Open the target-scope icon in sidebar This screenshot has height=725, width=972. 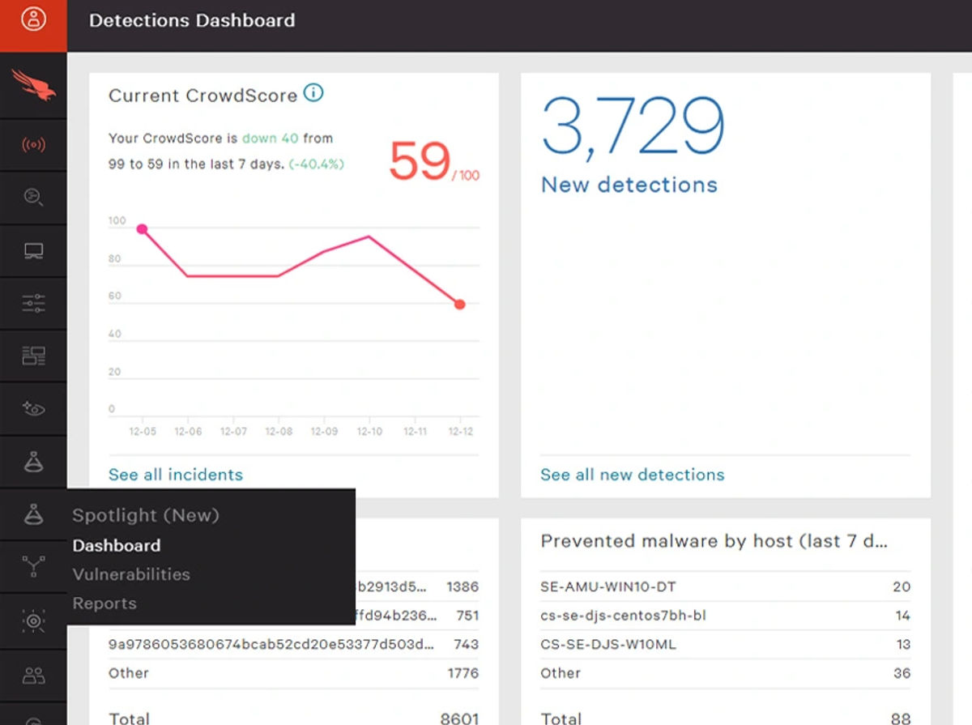(x=33, y=621)
